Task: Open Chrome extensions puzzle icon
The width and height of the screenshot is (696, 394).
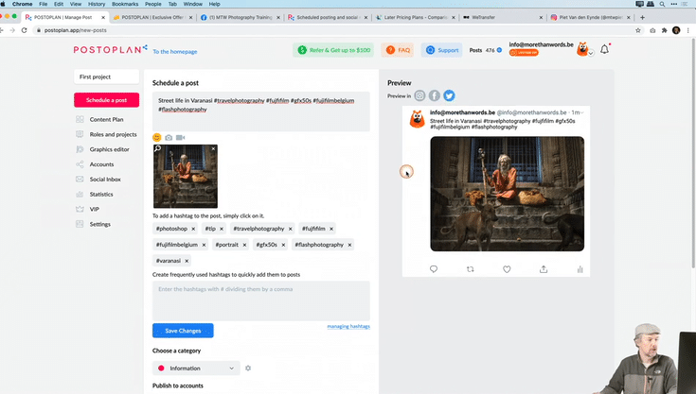Action: 664,30
